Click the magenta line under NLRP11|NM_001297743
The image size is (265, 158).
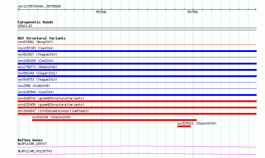pyautogui.click(x=137, y=154)
